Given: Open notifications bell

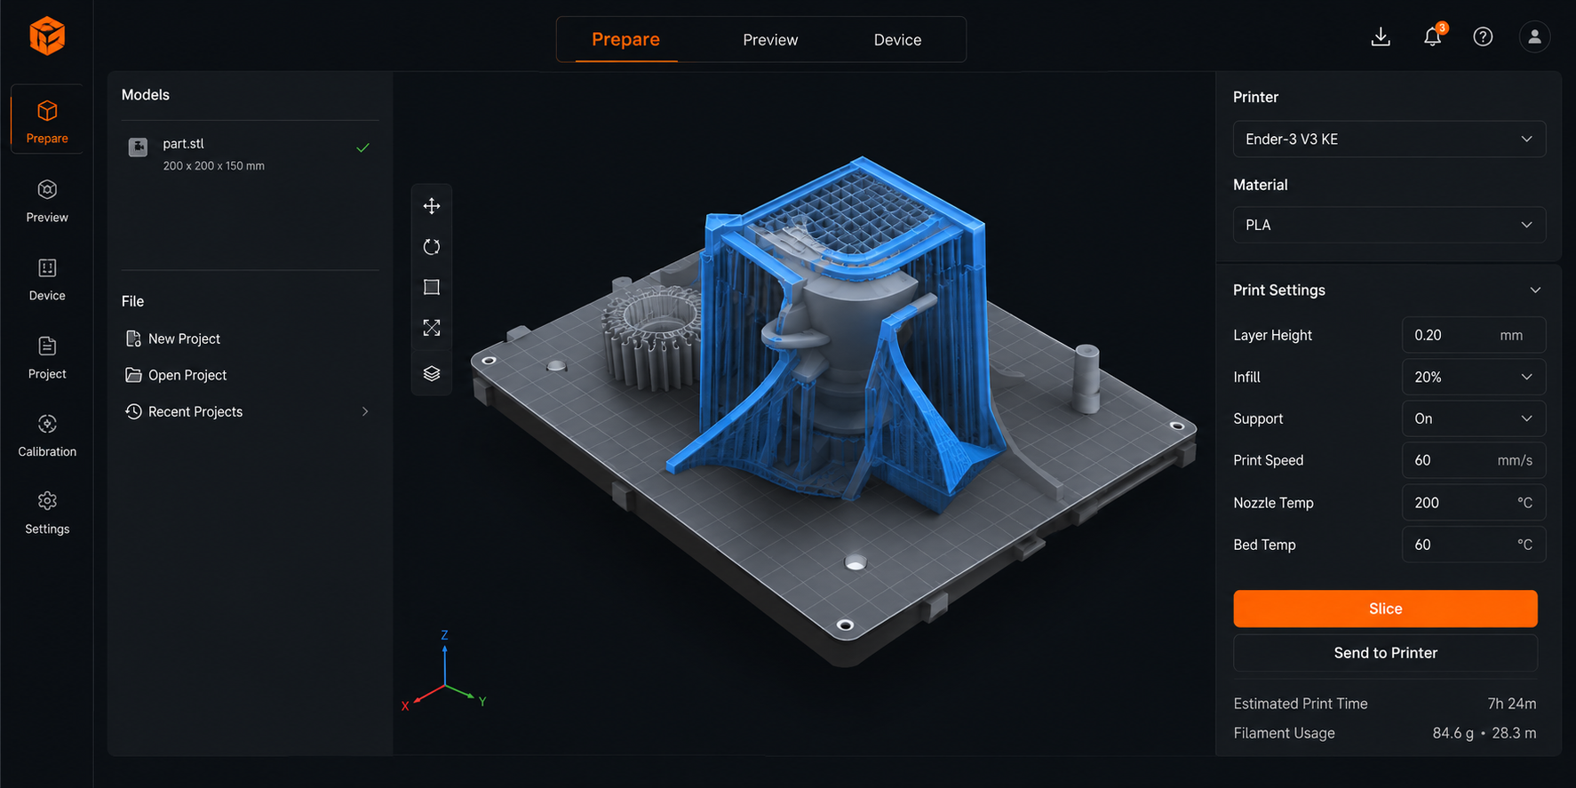Looking at the screenshot, I should click(x=1432, y=36).
